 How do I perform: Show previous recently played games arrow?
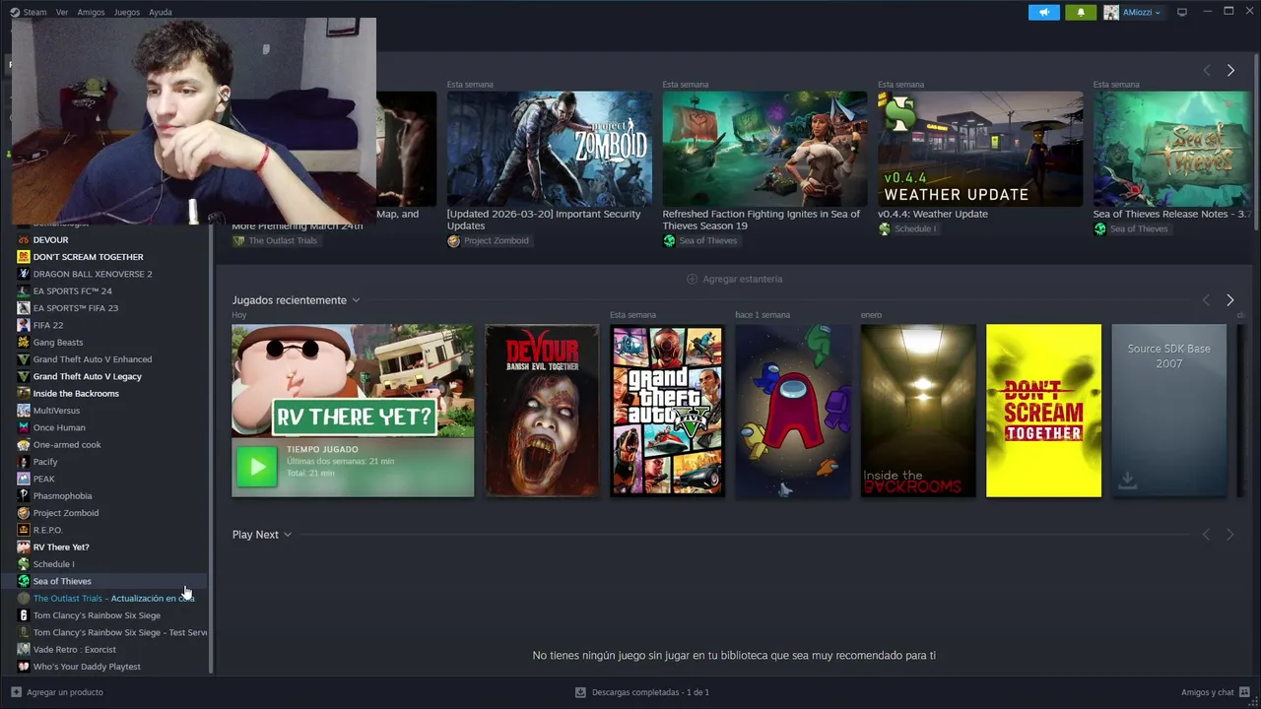[x=1207, y=299]
